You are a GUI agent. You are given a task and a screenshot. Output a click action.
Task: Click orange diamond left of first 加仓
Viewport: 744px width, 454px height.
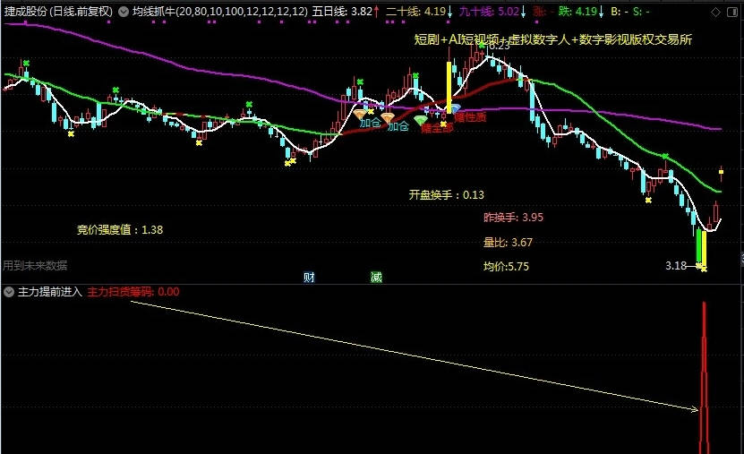tap(360, 115)
